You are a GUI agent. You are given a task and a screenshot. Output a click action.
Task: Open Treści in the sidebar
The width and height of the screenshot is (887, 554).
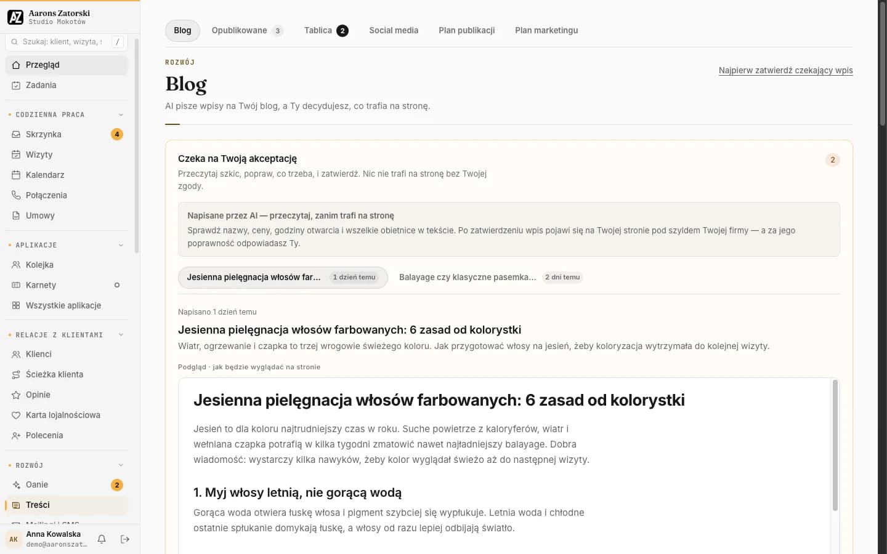click(x=67, y=505)
